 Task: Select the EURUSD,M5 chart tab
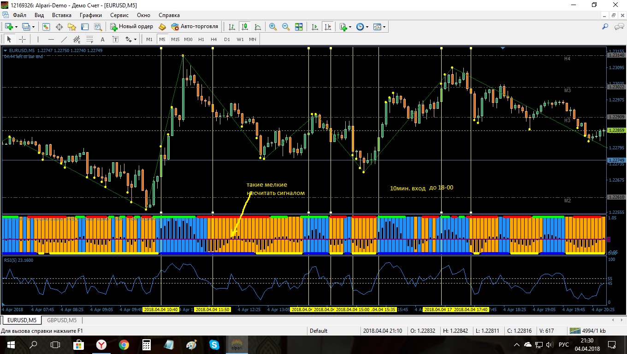[21, 320]
